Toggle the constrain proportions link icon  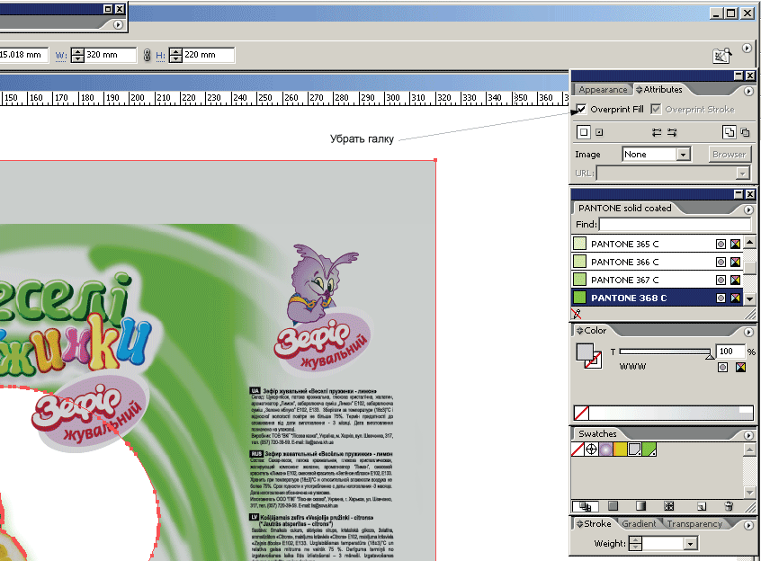[x=147, y=55]
